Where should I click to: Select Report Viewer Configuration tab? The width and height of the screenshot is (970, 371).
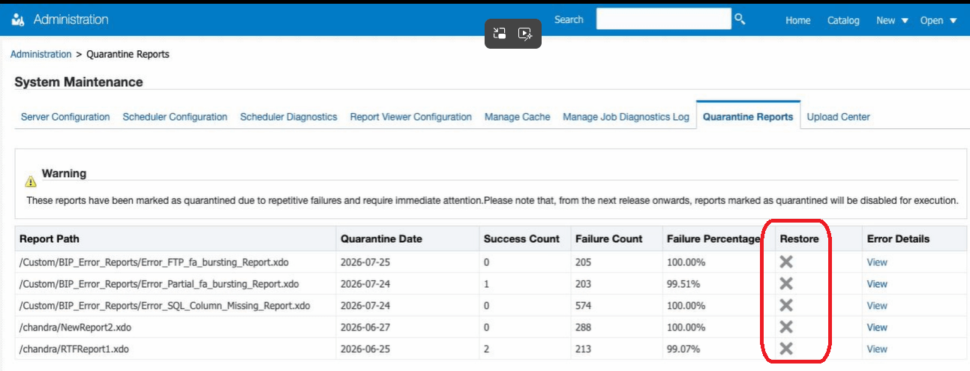411,117
